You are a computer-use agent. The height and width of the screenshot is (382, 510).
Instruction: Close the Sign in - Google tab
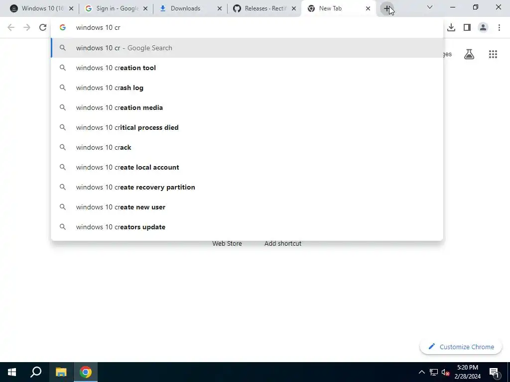pos(145,8)
